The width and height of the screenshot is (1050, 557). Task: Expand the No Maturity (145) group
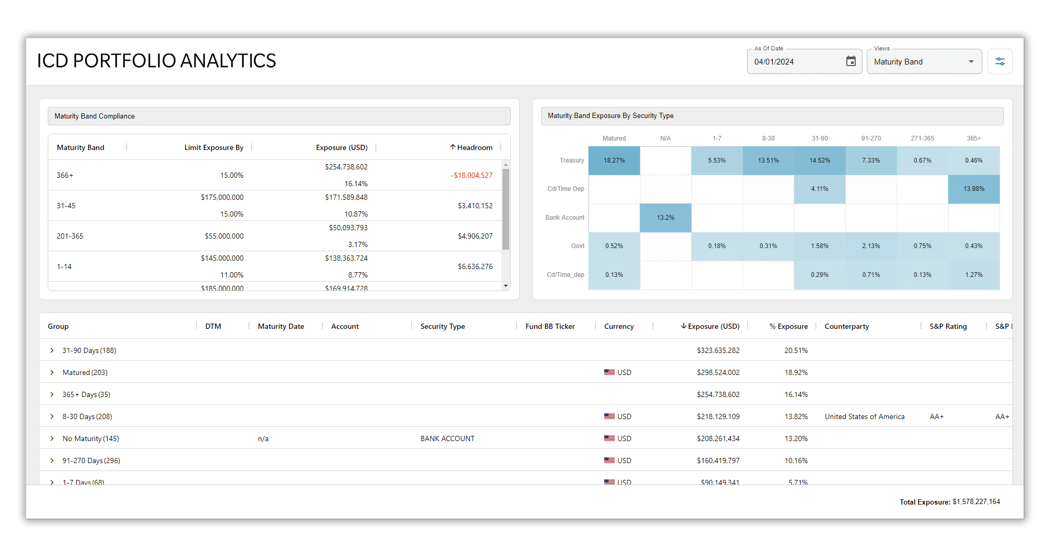[x=52, y=438]
